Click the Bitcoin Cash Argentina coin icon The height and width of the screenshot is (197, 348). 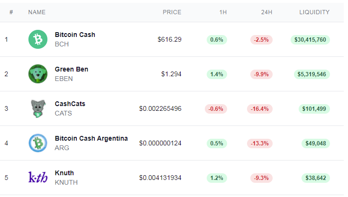pos(38,143)
